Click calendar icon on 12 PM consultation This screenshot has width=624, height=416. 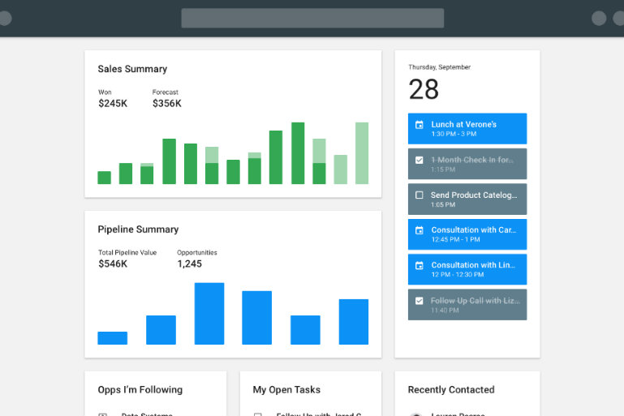[x=420, y=265]
